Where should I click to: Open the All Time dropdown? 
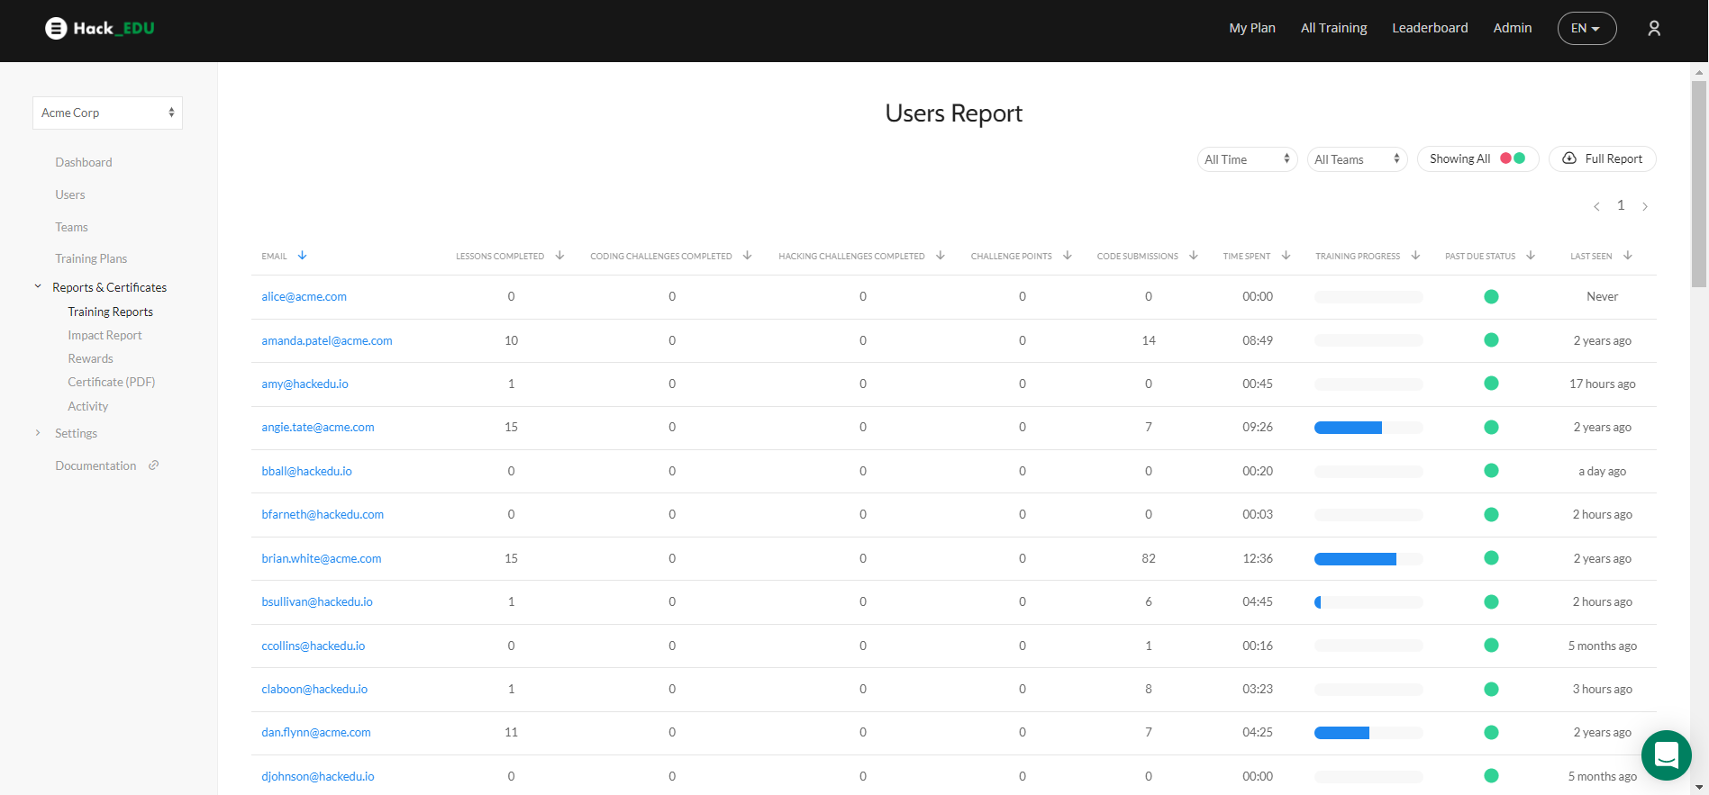click(1247, 159)
